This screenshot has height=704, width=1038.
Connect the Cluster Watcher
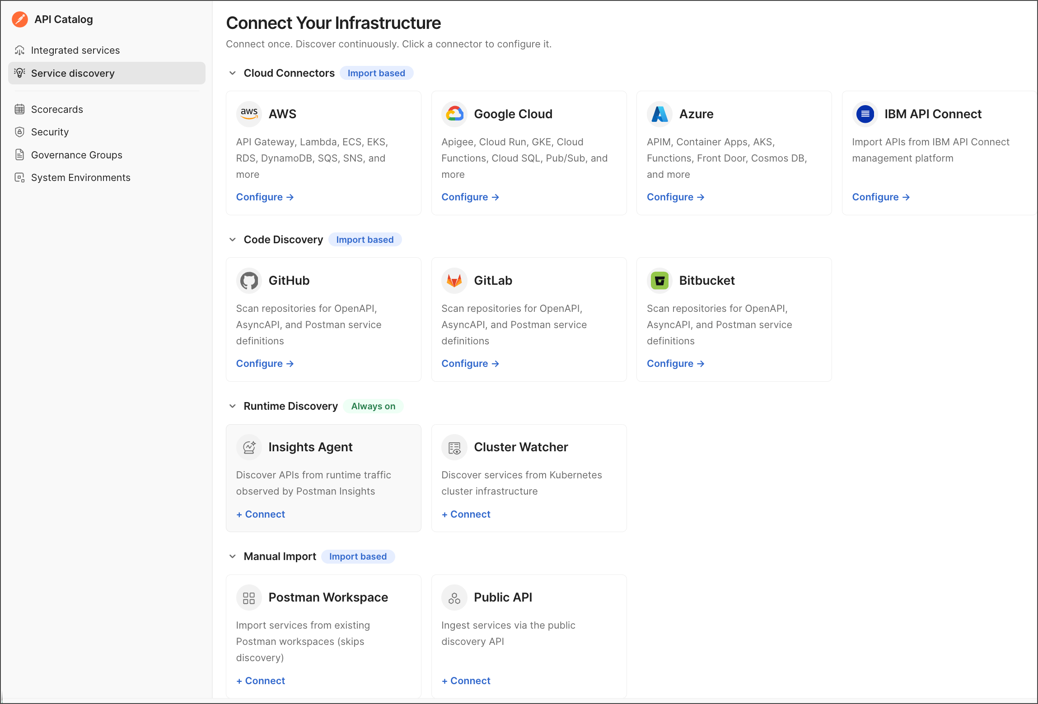[x=466, y=514]
